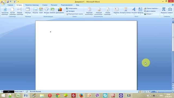Open the 100% zoom level dialog
The width and height of the screenshot is (174, 98).
tap(153, 91)
